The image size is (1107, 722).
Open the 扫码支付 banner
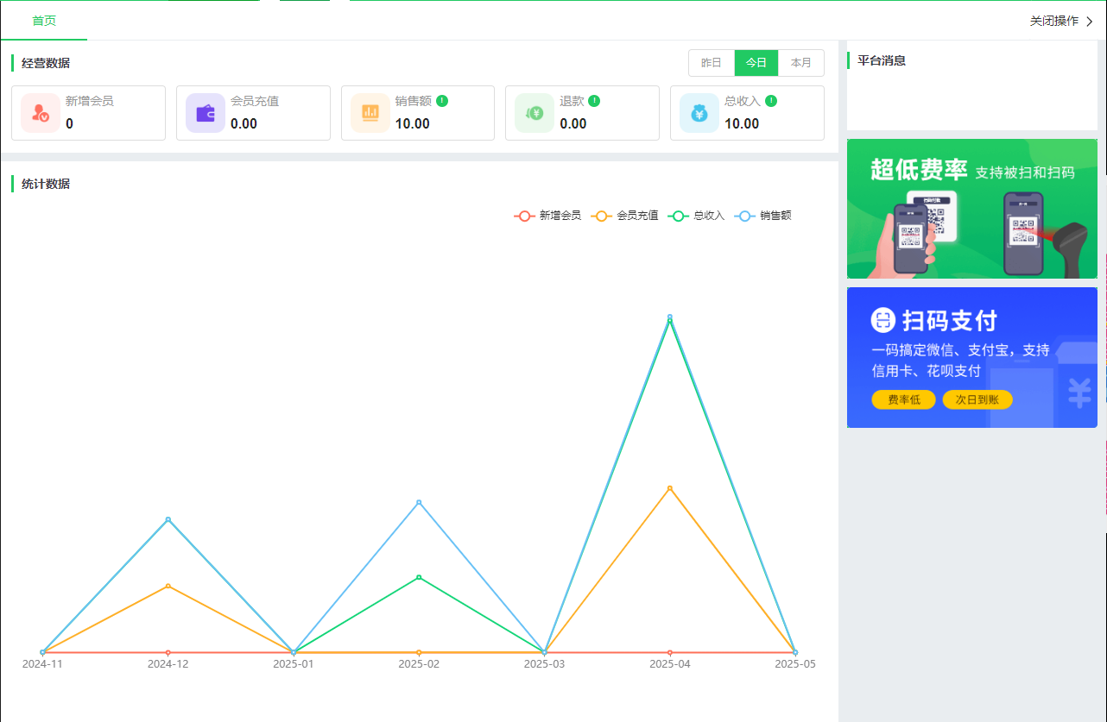972,358
